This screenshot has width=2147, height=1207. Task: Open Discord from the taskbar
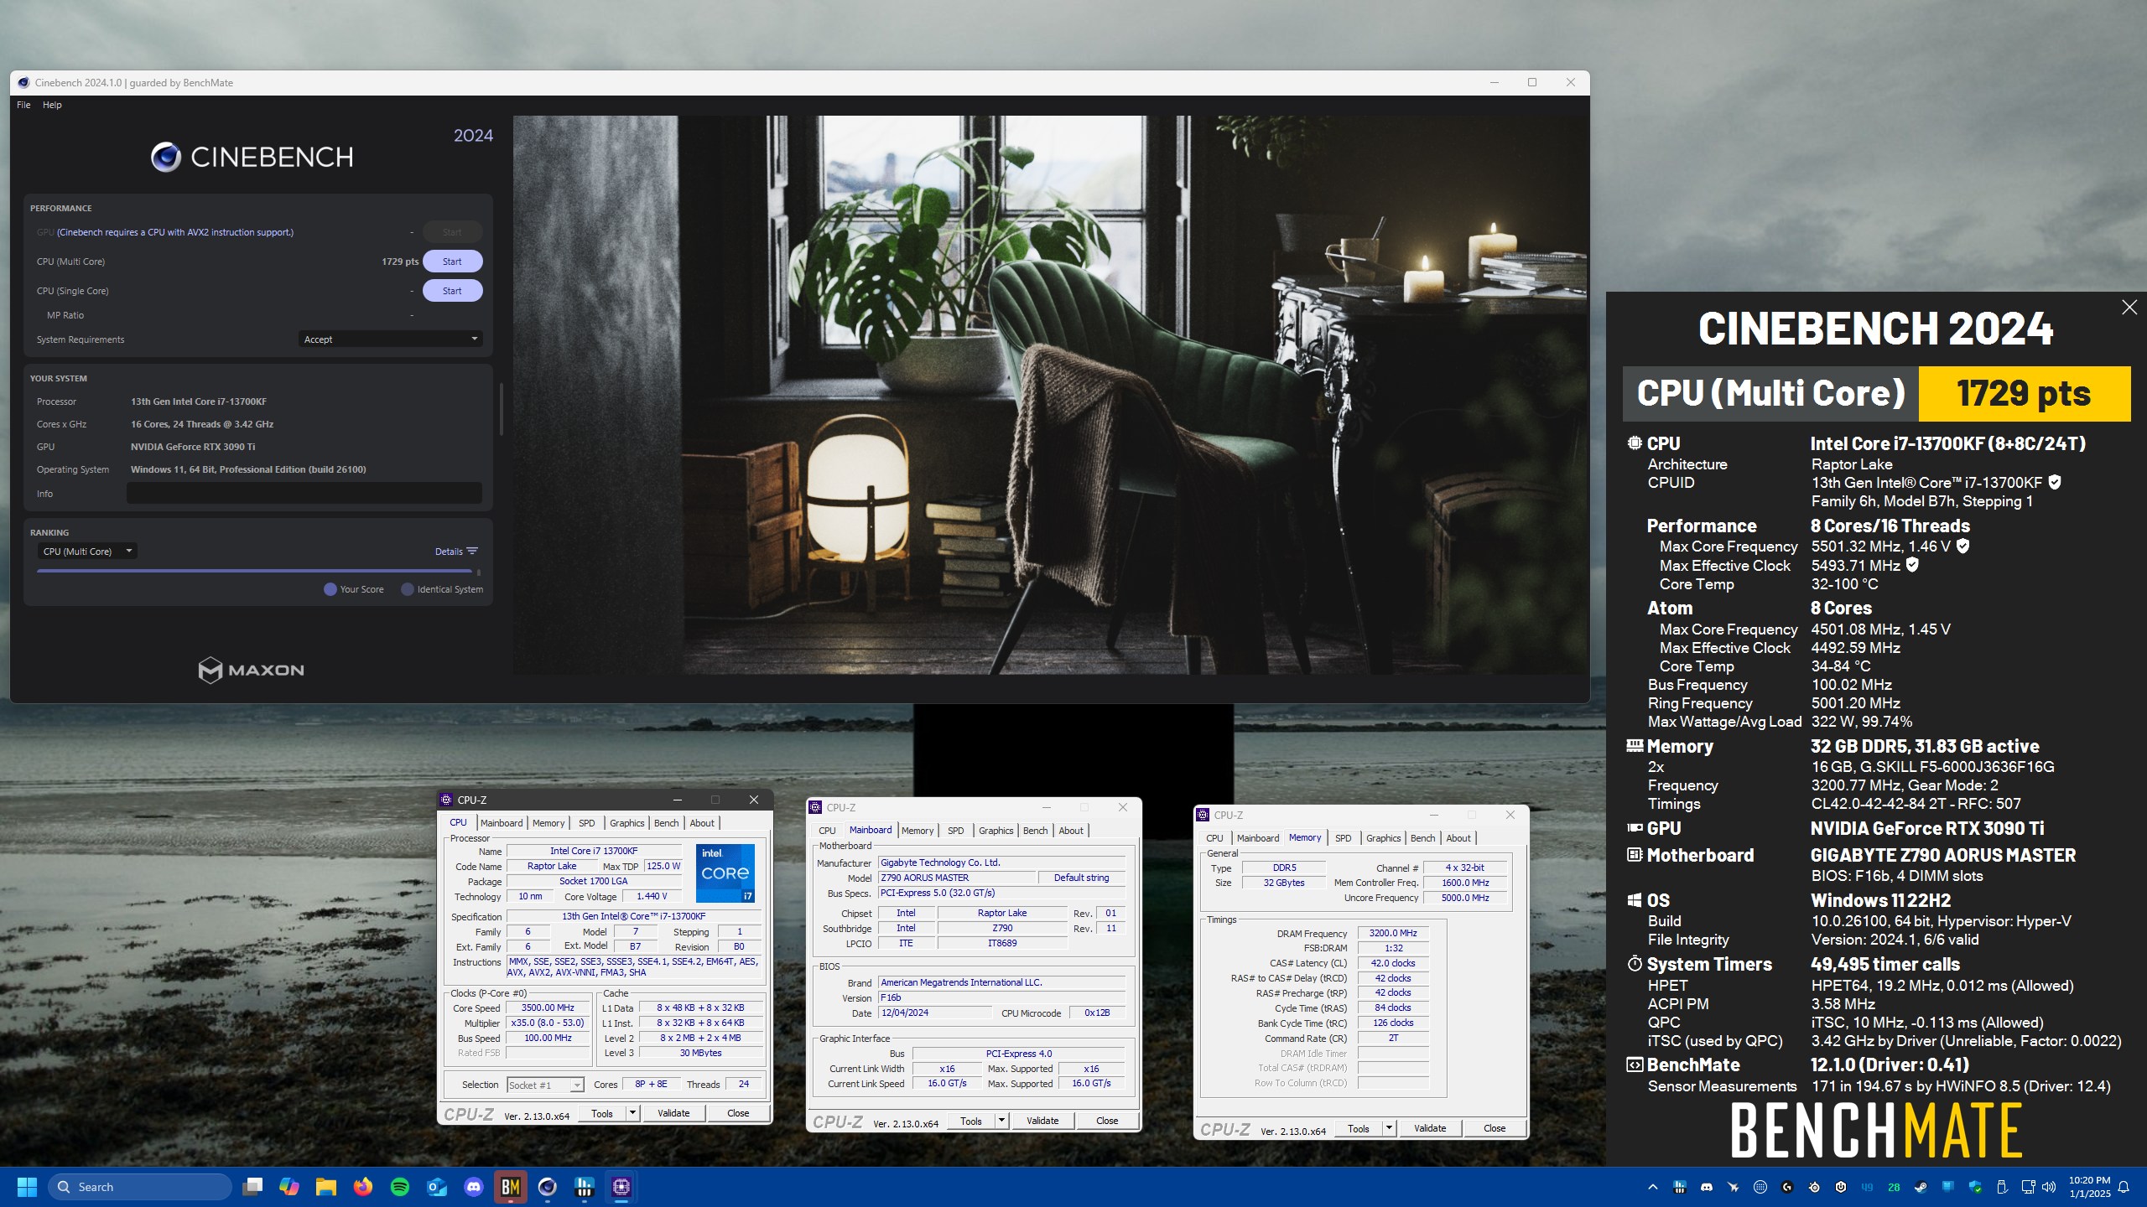coord(474,1187)
